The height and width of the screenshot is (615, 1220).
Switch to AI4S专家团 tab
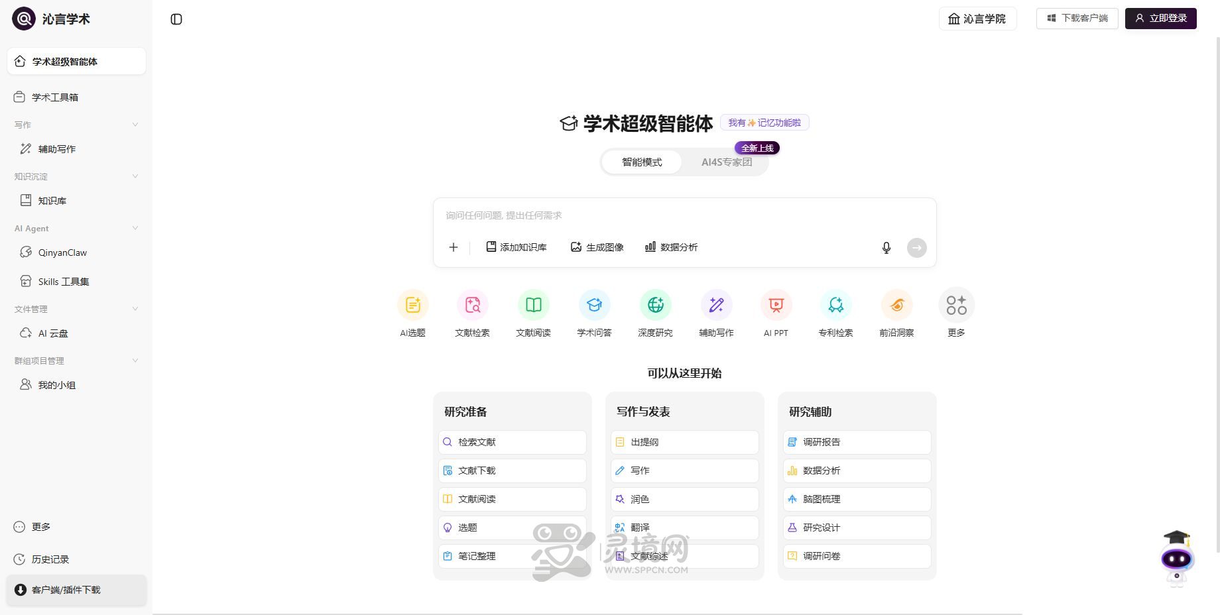coord(727,162)
